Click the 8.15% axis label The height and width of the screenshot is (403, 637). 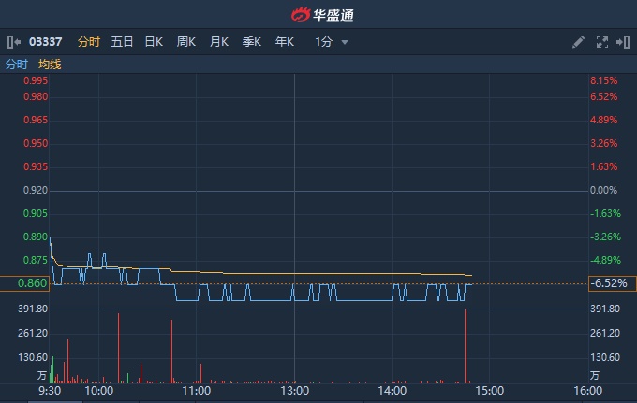point(603,80)
